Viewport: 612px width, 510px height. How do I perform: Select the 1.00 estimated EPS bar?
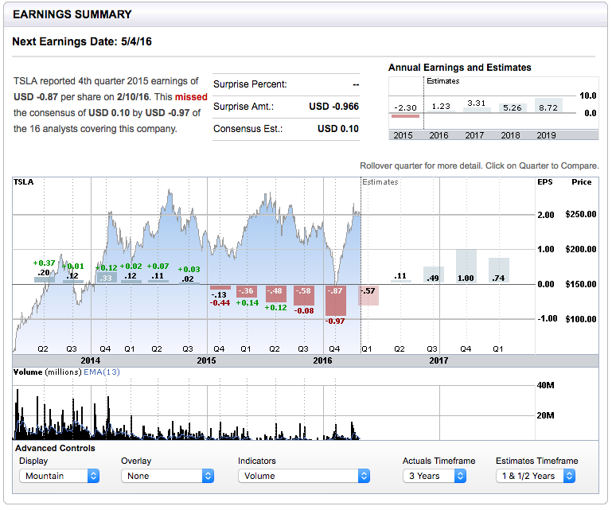466,266
